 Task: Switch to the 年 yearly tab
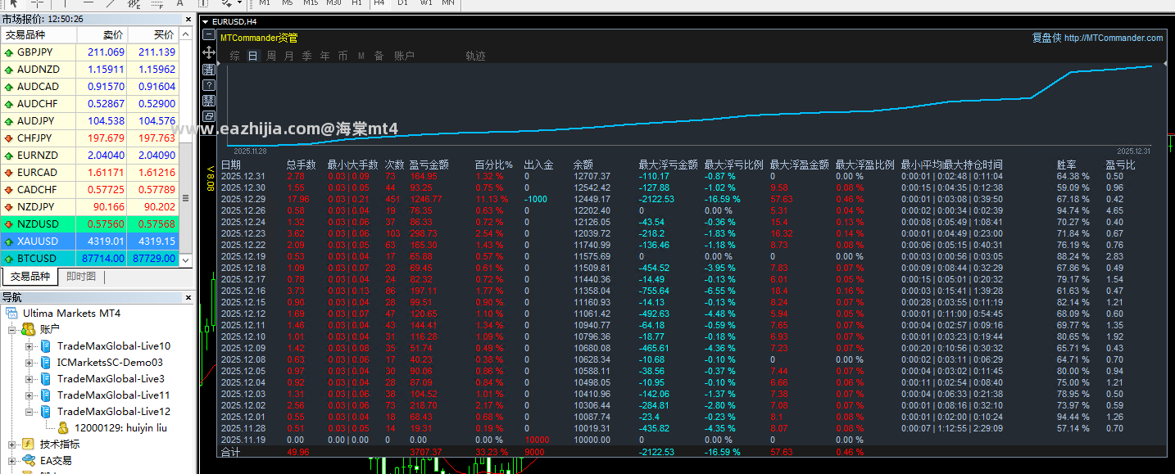tap(325, 56)
